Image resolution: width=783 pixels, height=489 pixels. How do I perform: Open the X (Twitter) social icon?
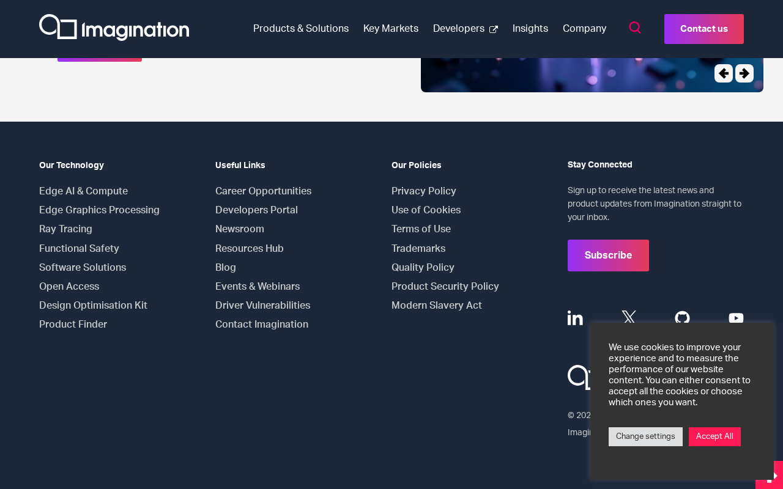pos(629,317)
